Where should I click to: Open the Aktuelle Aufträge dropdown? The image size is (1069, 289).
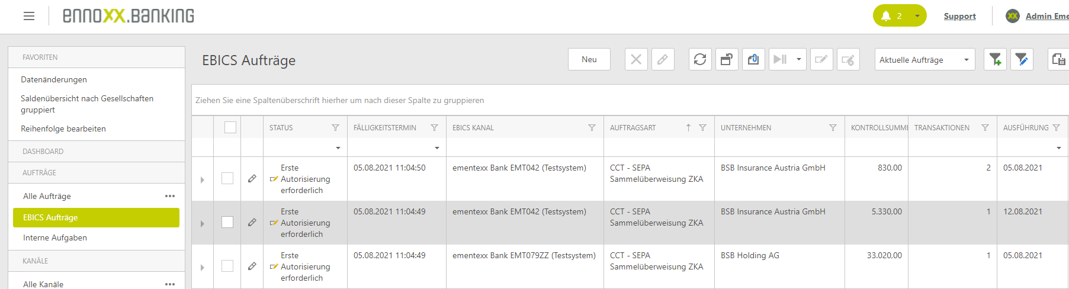924,60
